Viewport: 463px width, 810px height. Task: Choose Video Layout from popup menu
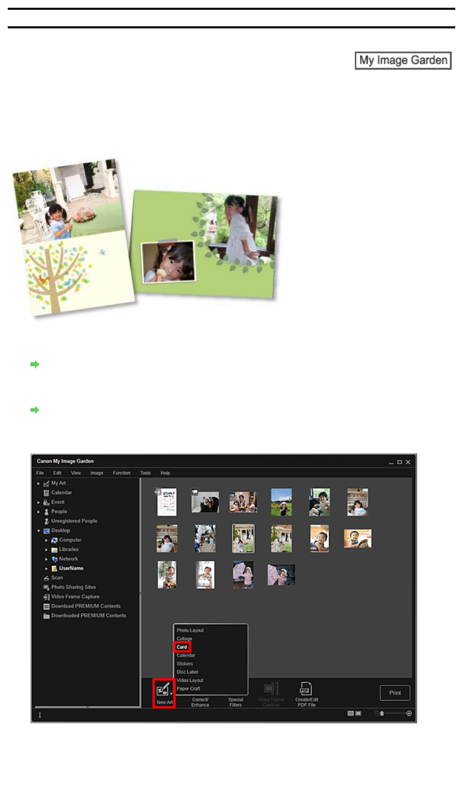(190, 680)
